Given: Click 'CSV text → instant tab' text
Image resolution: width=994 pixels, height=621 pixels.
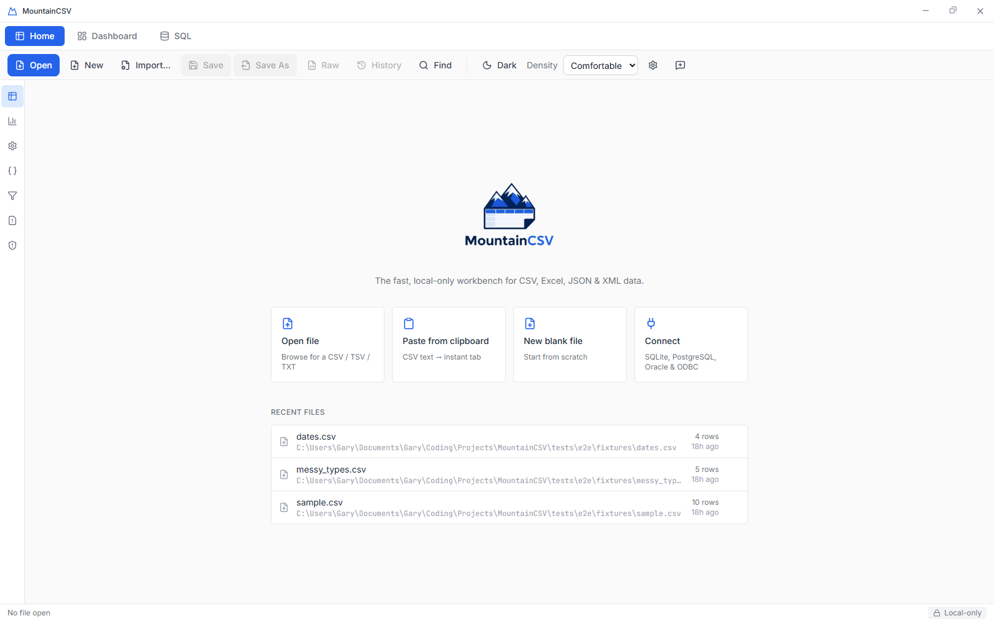Looking at the screenshot, I should tap(442, 357).
